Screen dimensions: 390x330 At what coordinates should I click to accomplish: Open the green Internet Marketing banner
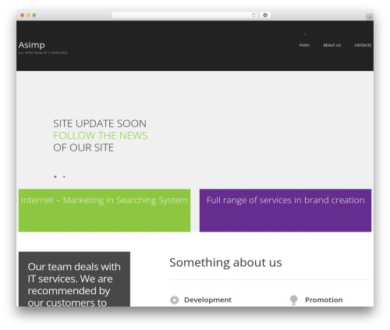(x=105, y=211)
